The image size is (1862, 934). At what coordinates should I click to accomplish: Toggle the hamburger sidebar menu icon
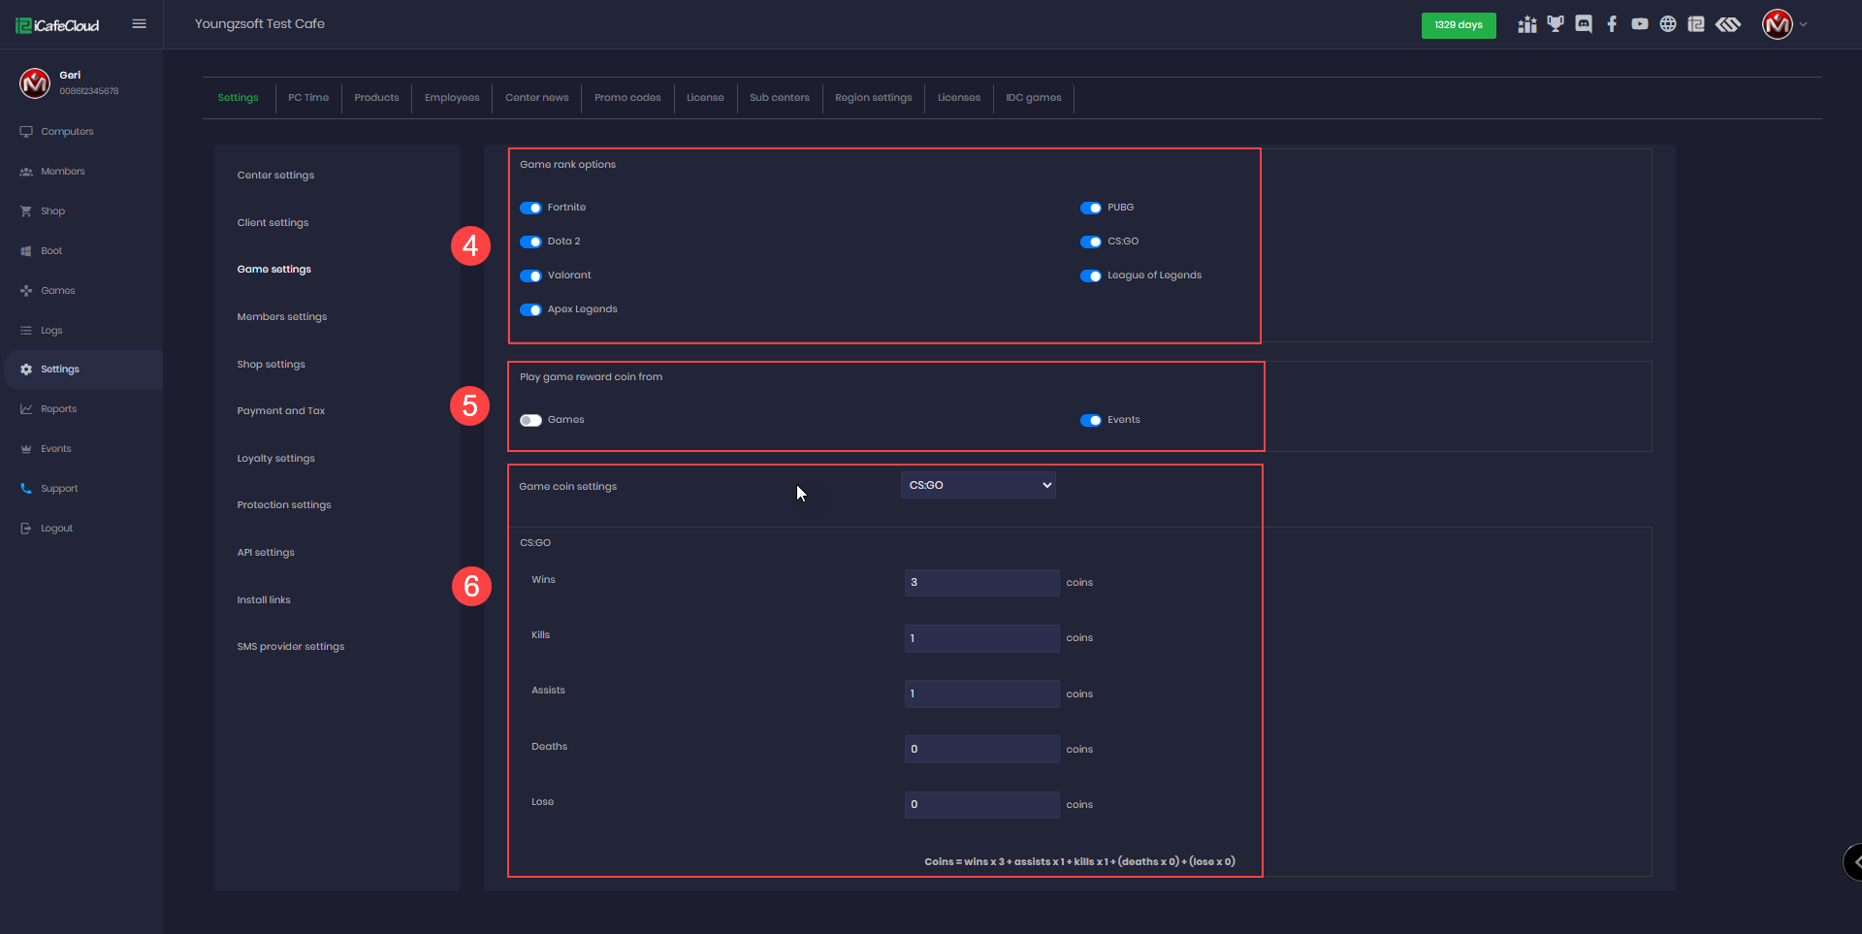tap(139, 24)
